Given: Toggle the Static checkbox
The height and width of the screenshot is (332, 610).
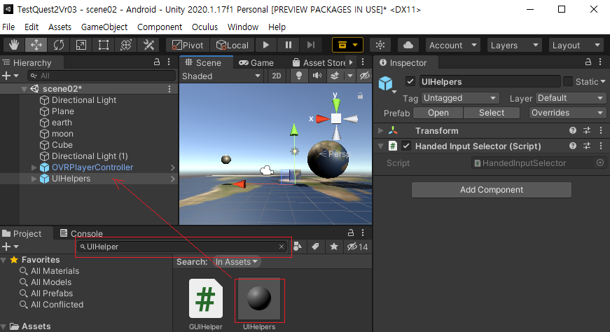Looking at the screenshot, I should 568,81.
